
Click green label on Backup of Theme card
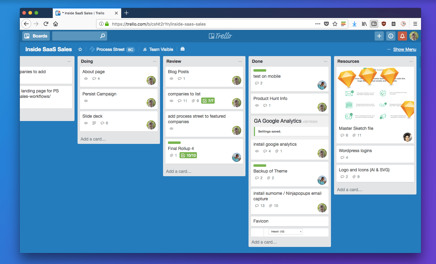[260, 165]
